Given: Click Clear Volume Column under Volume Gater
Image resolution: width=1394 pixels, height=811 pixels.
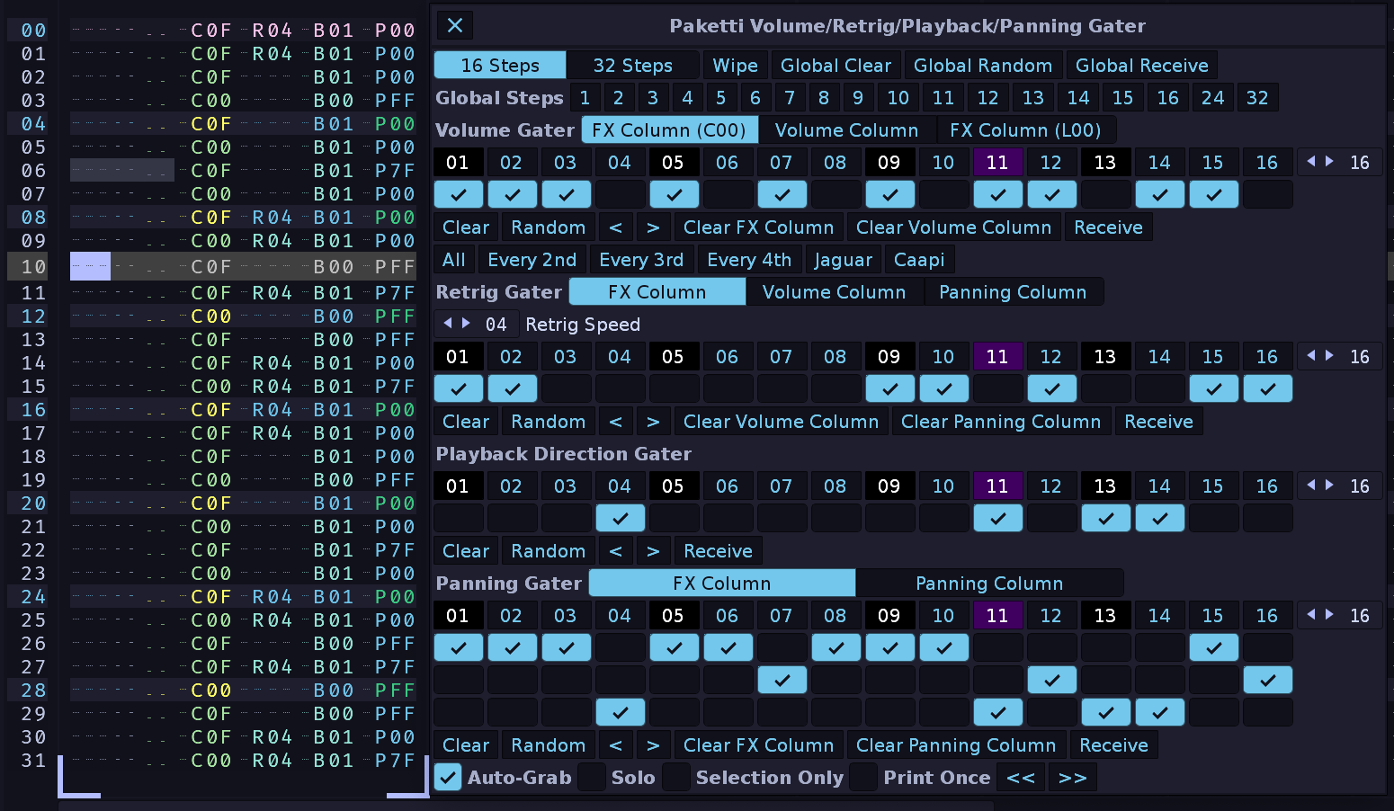Looking at the screenshot, I should pos(954,227).
